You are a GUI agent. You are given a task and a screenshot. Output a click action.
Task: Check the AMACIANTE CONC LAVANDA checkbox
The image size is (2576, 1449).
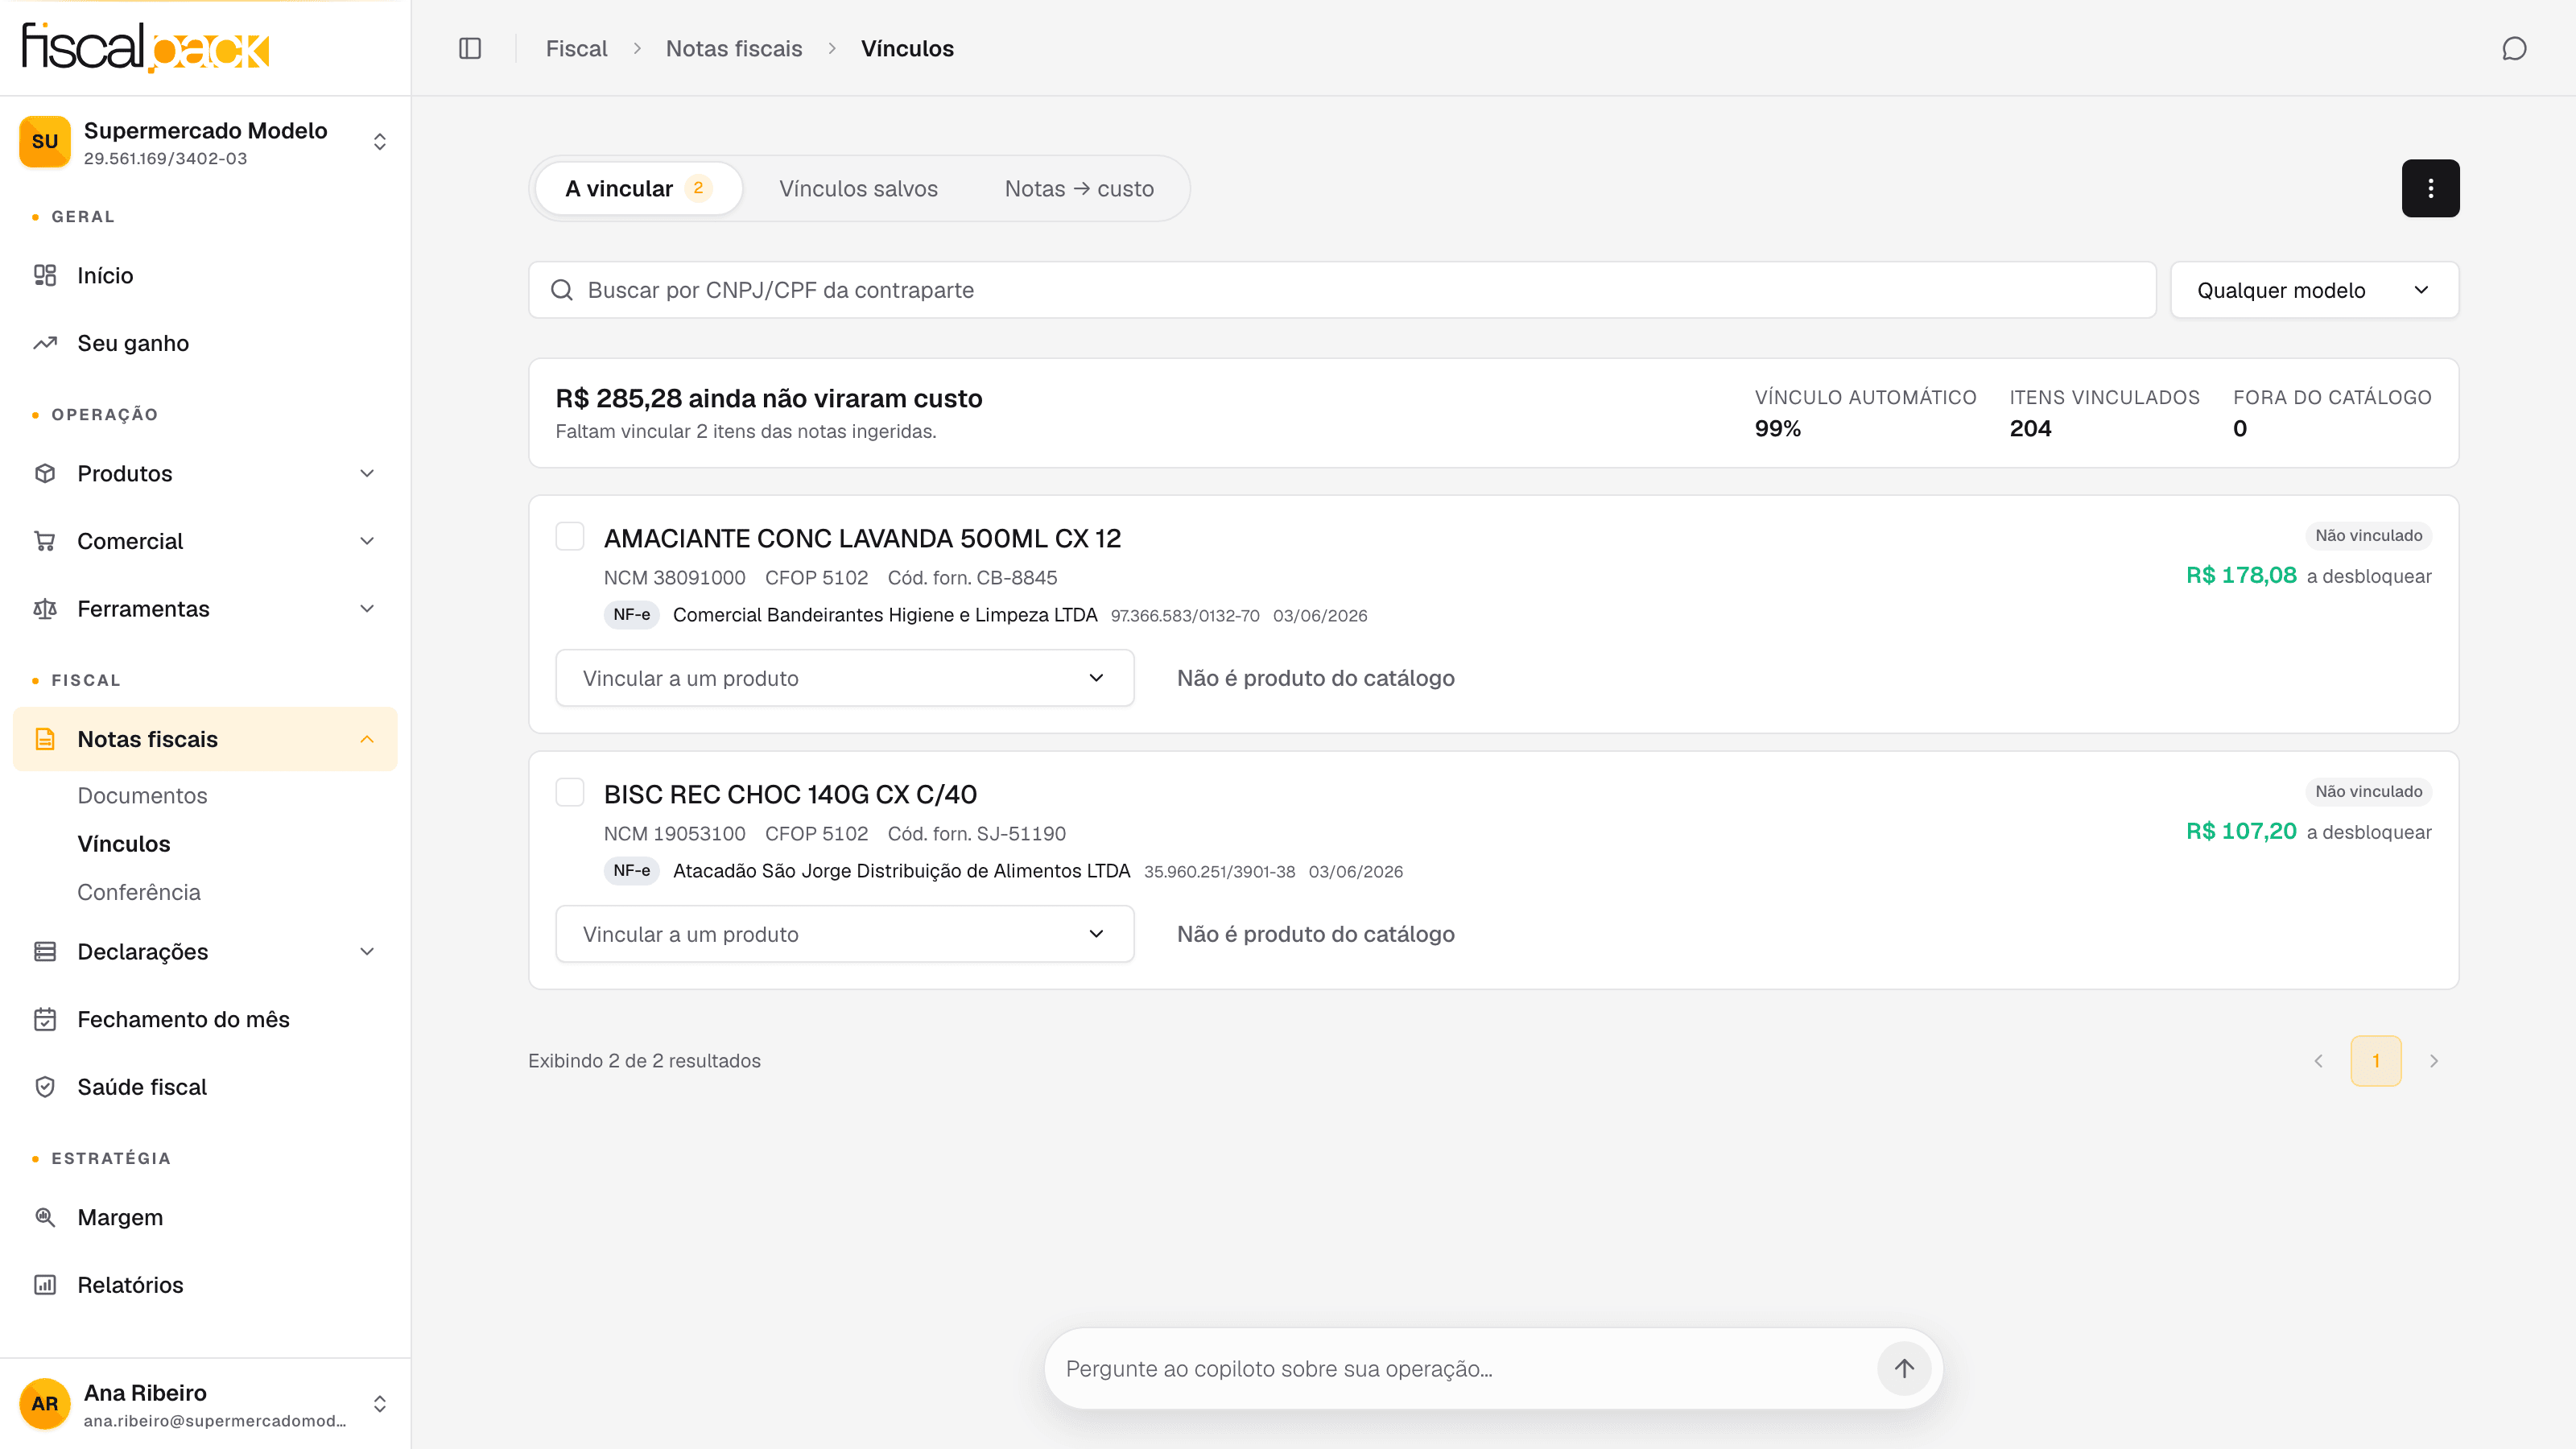(570, 537)
